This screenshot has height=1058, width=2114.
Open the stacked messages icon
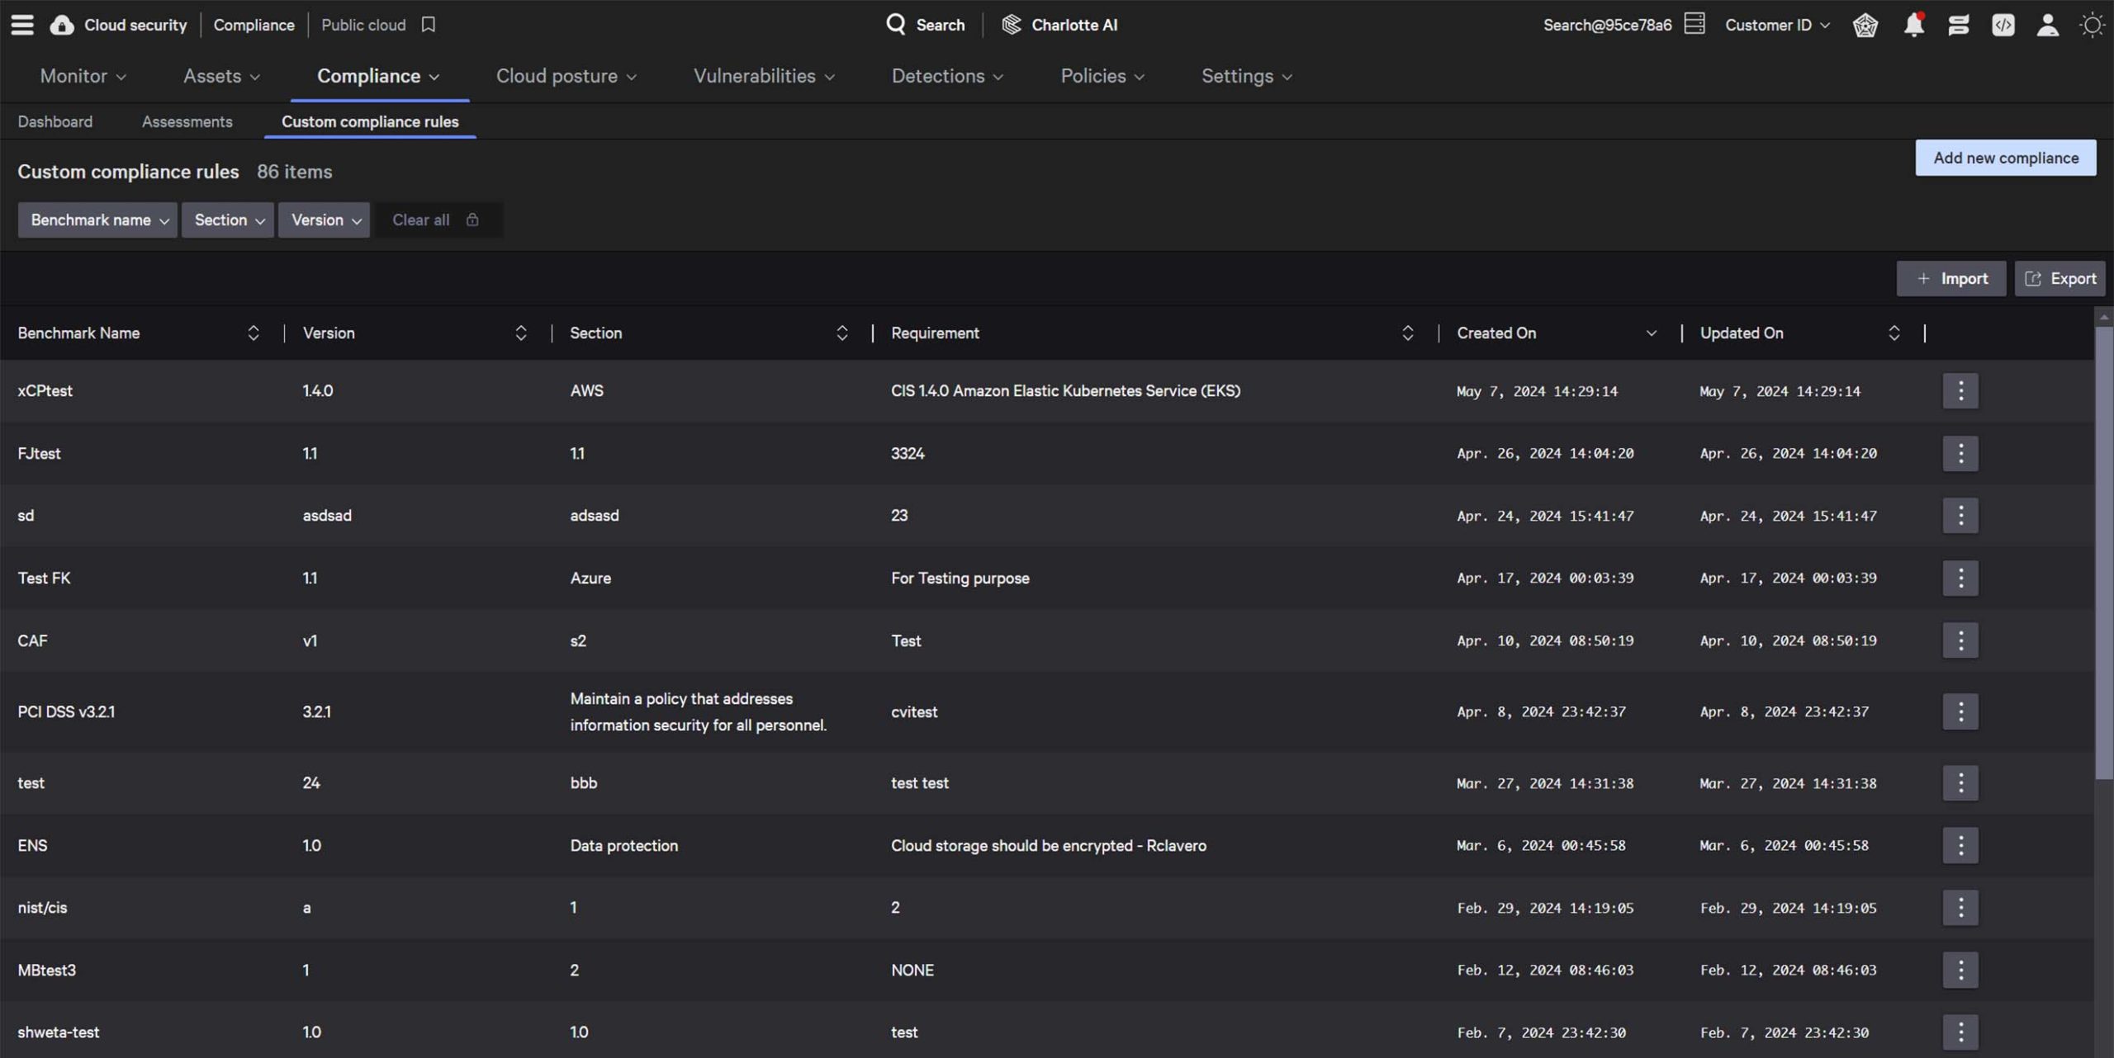point(1958,26)
